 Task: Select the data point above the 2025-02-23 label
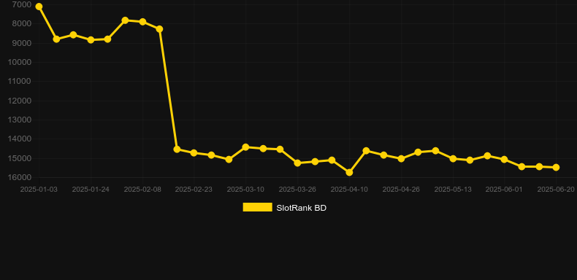[194, 152]
